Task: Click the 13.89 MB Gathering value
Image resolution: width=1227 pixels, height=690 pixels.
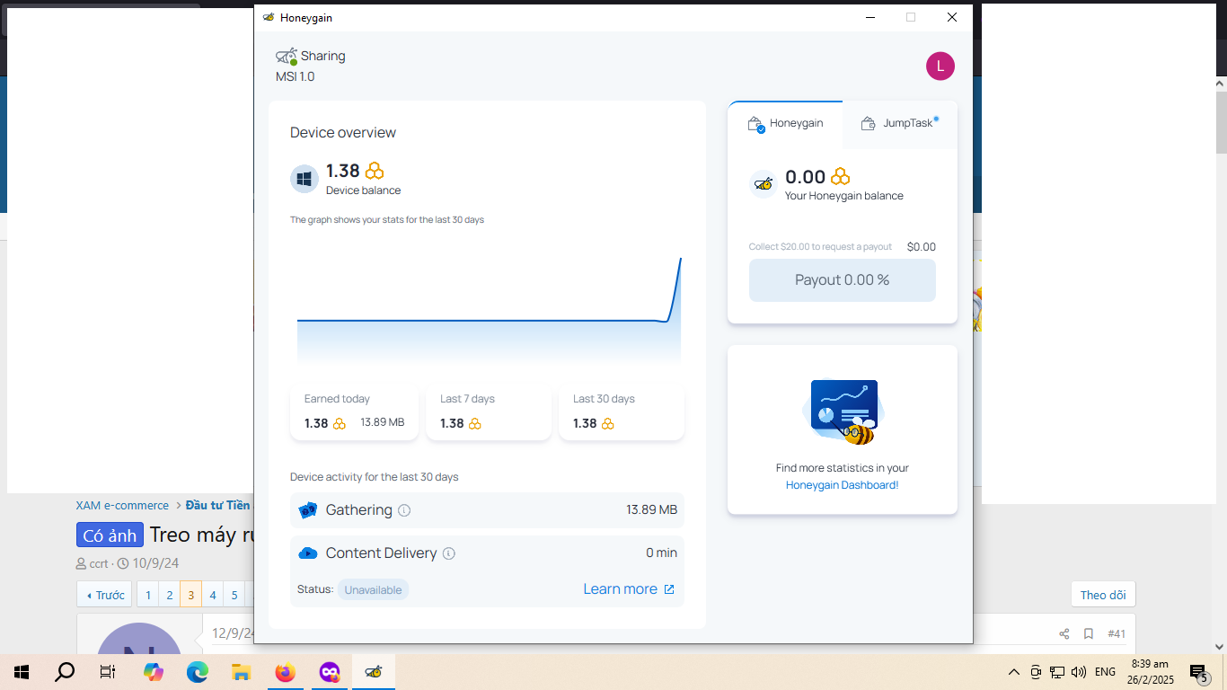Action: [652, 510]
